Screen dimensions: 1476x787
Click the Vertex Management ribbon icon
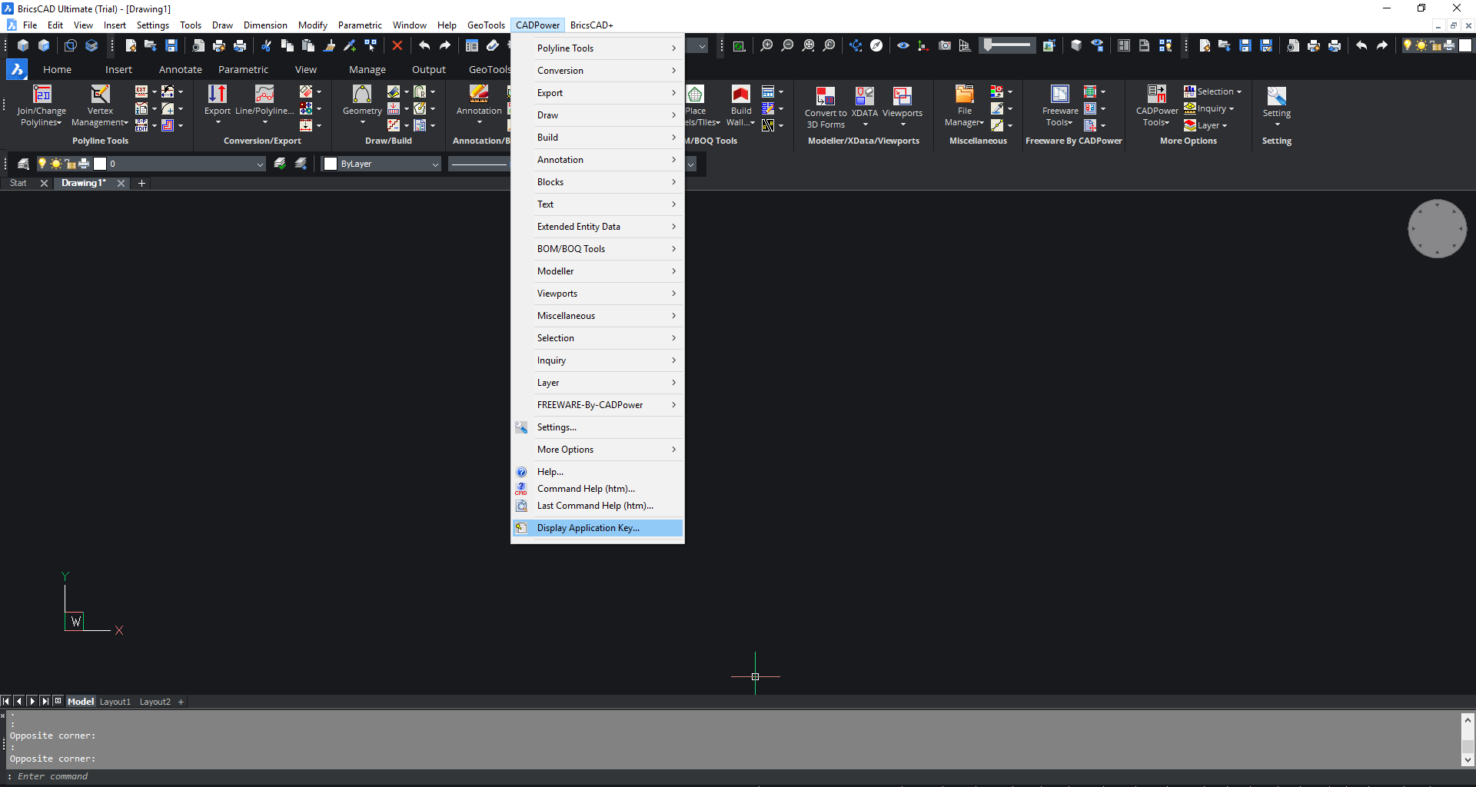(100, 95)
